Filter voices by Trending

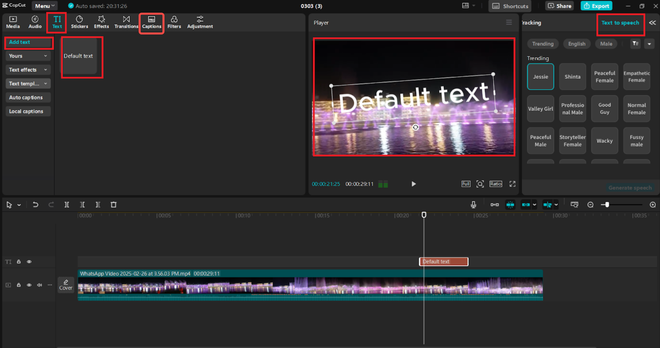[x=543, y=44]
